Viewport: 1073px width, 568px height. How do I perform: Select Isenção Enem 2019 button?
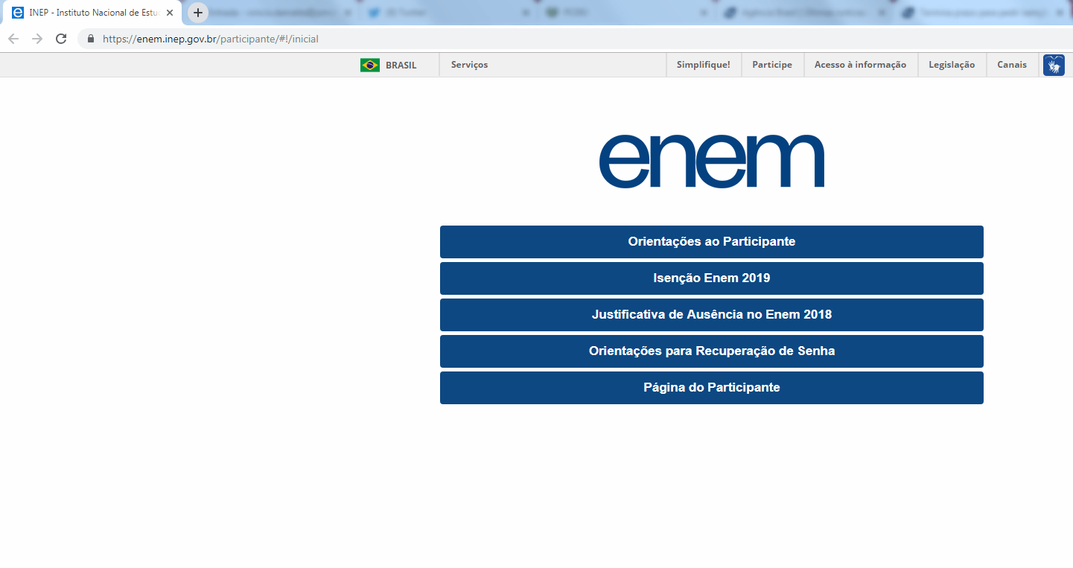(x=711, y=278)
